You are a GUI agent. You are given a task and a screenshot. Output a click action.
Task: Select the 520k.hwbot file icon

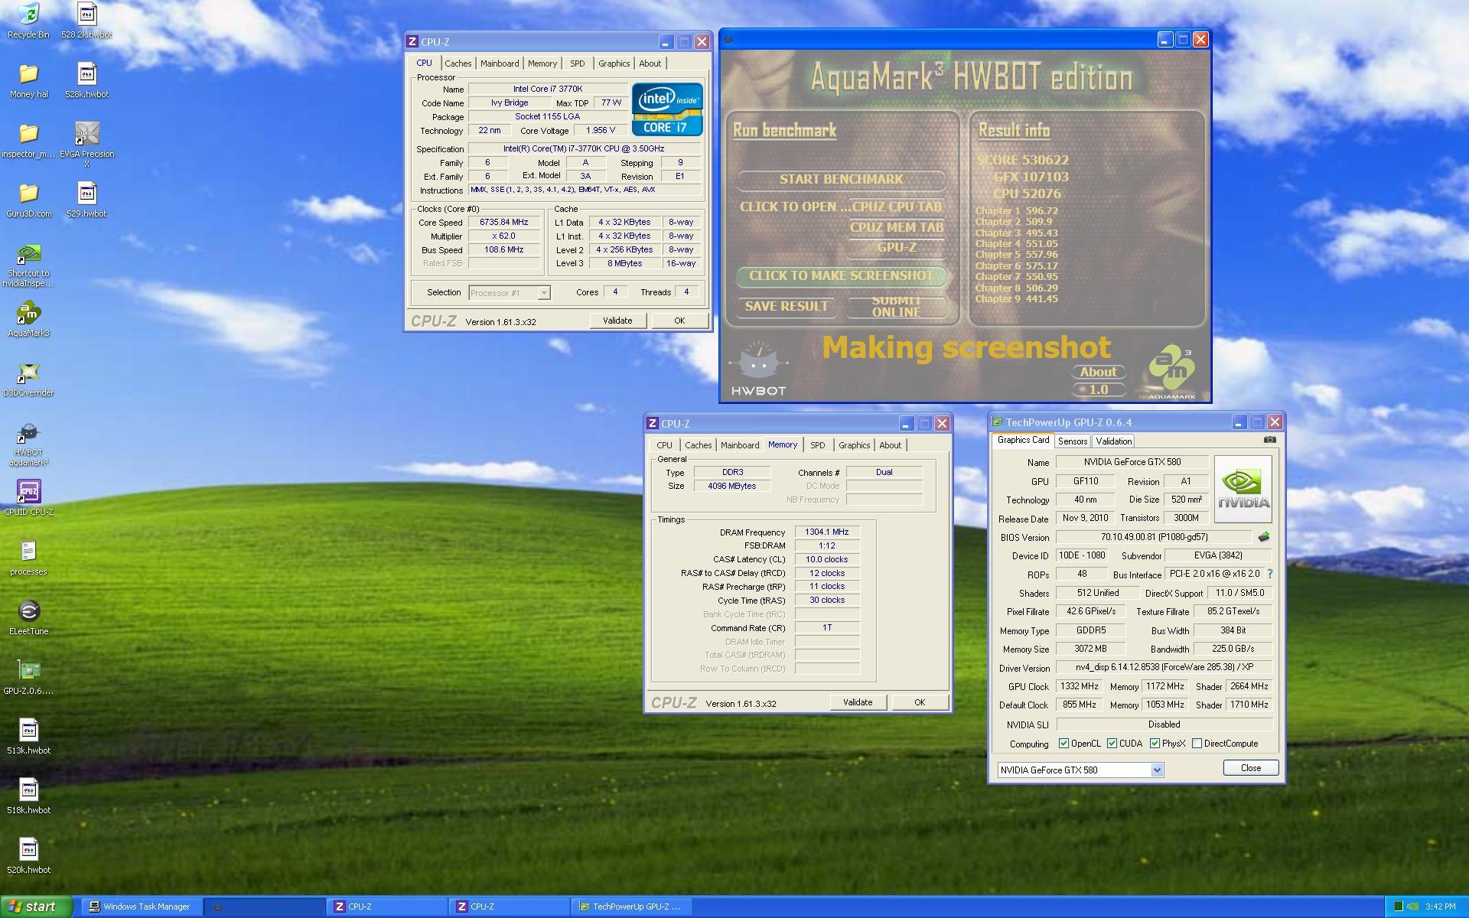pos(28,856)
